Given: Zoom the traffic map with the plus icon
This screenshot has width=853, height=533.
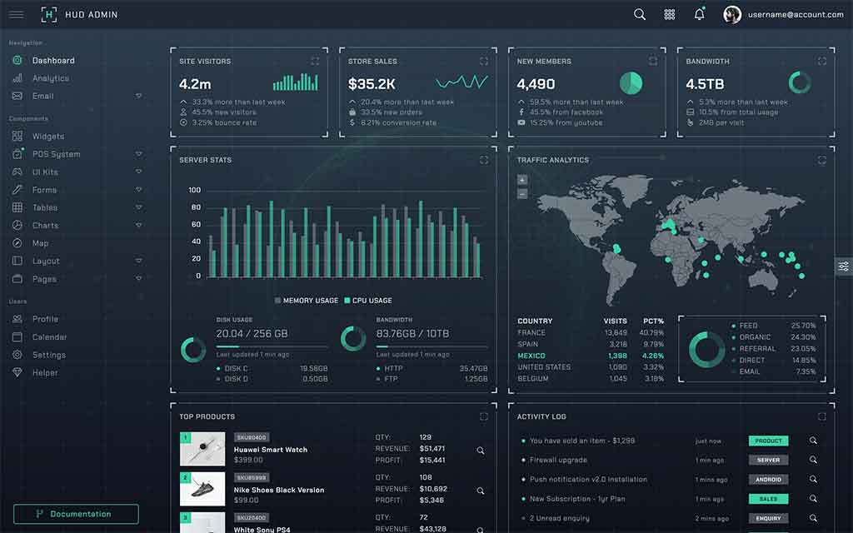Looking at the screenshot, I should pyautogui.click(x=521, y=178).
